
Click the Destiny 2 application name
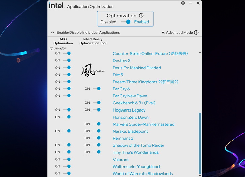point(121,61)
